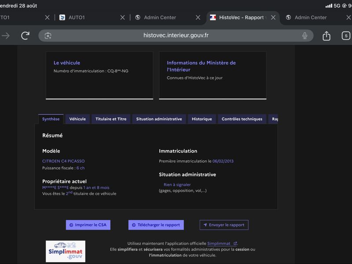Image resolution: width=352 pixels, height=264 pixels.
Task: Click Envoyer le rapport button
Action: click(224, 225)
